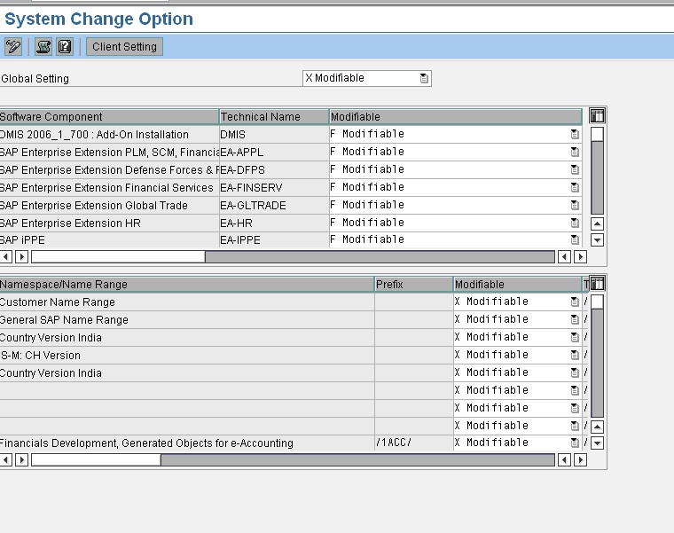Open Modifiable dropdown for Customer Name Range
The height and width of the screenshot is (533, 674).
[575, 302]
